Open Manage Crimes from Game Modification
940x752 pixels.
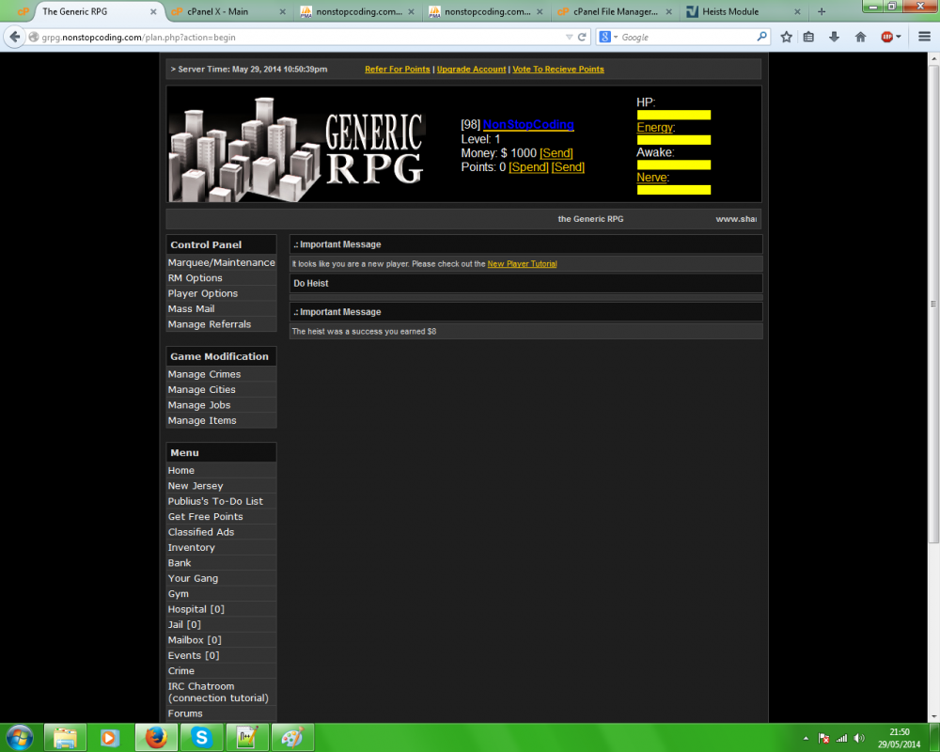[x=204, y=373]
